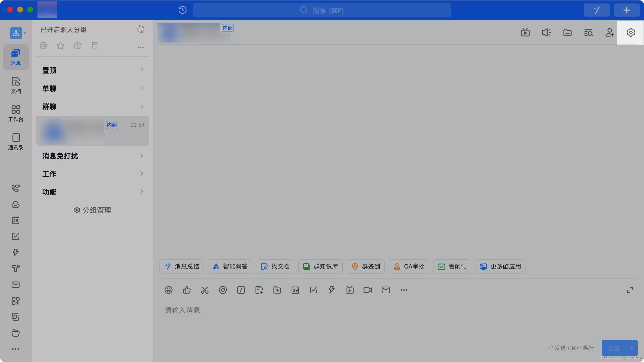
Task: Click the add member icon
Action: pyautogui.click(x=610, y=33)
